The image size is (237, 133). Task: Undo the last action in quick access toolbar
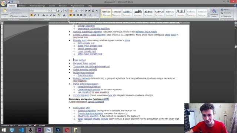pyautogui.click(x=12, y=2)
